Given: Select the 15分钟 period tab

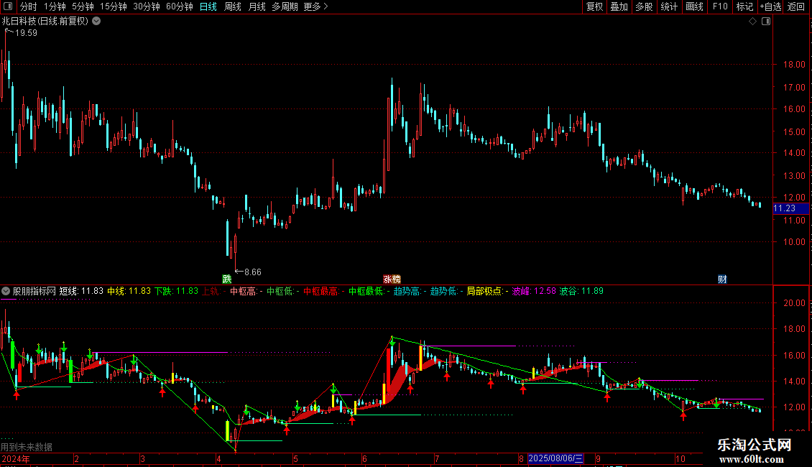Looking at the screenshot, I should pyautogui.click(x=113, y=6).
